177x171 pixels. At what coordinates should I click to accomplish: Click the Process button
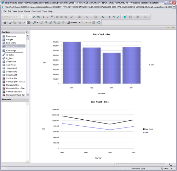[x=72, y=22]
